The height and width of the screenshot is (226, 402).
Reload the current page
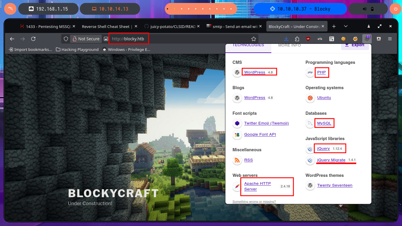(x=33, y=39)
